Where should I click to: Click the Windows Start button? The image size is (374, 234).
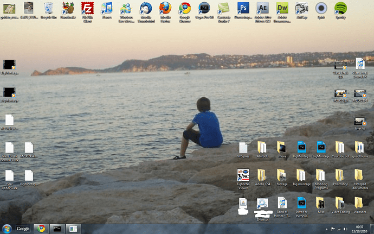(x=7, y=229)
